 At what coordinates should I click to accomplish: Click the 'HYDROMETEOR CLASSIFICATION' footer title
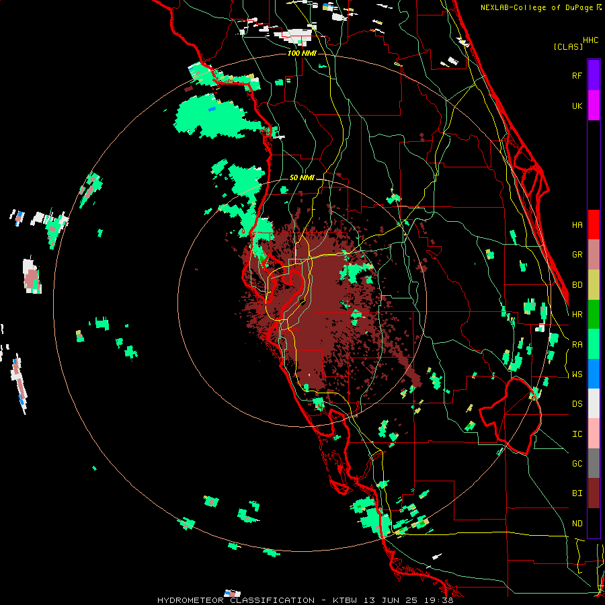point(236,600)
